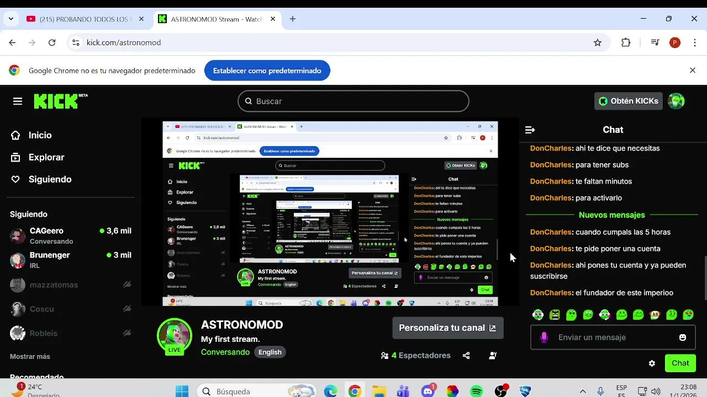Go back in browser history
This screenshot has width=707, height=397.
coord(12,42)
